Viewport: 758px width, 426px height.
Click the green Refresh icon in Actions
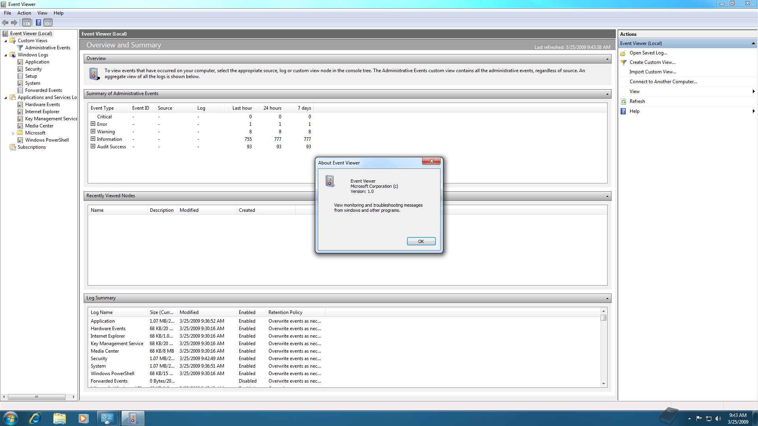623,101
